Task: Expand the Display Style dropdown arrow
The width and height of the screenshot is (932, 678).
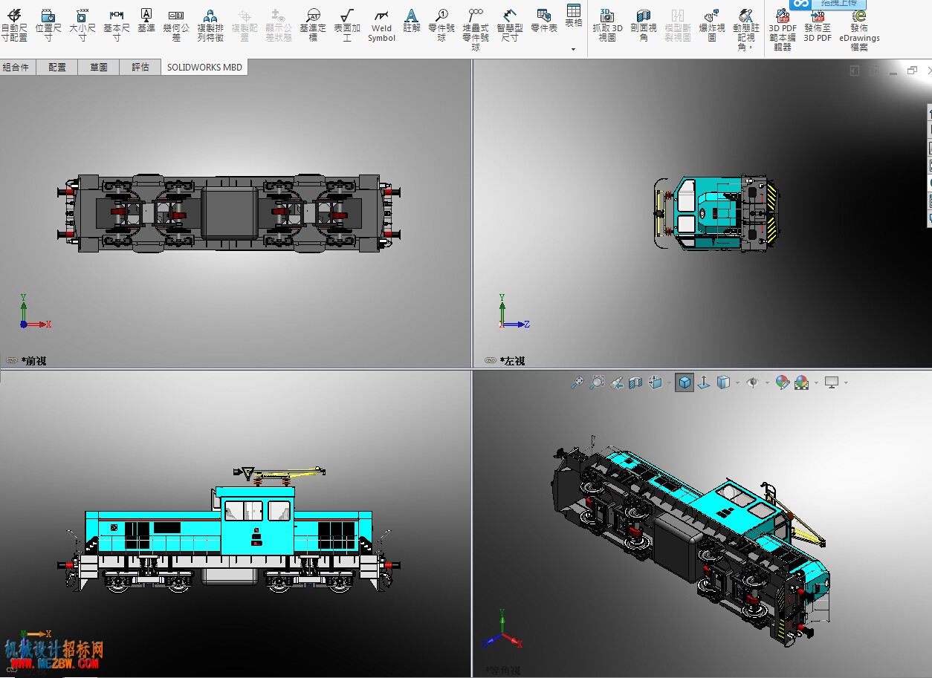Action: pyautogui.click(x=737, y=383)
